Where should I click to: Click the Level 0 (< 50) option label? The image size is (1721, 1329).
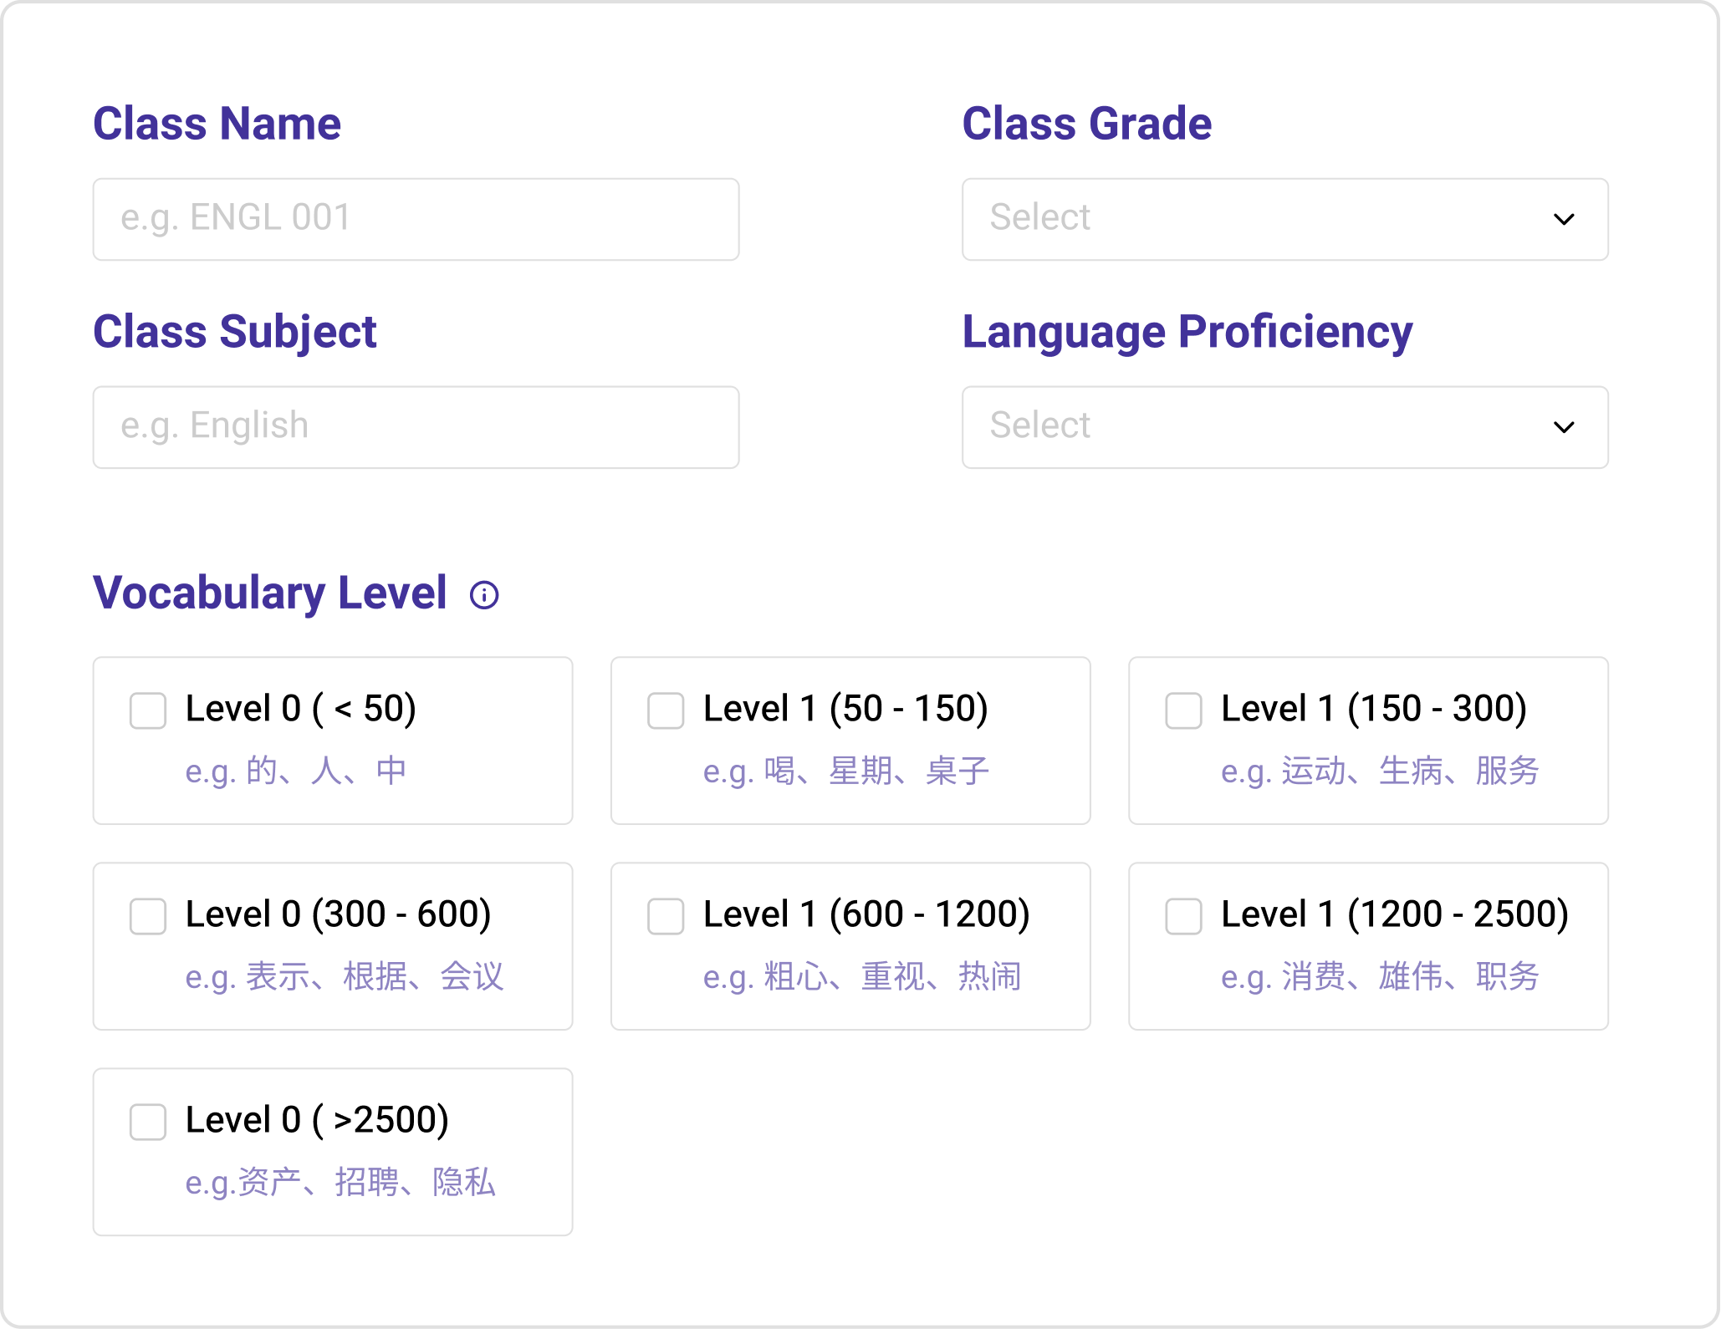pos(300,709)
